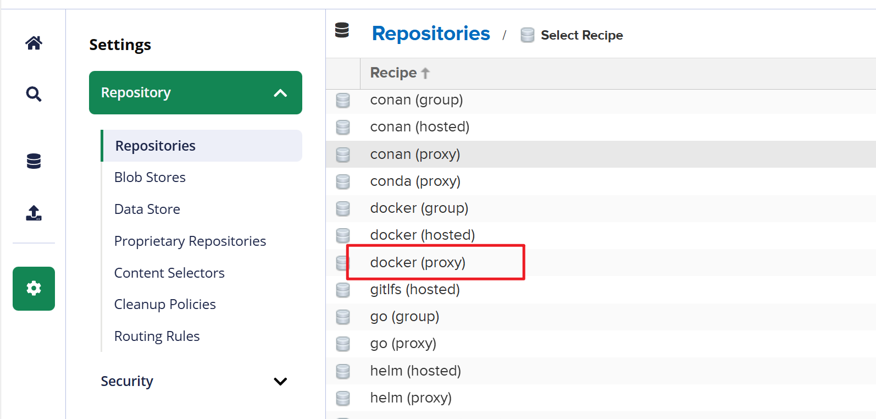Click the database icon beside conan (group)
The image size is (876, 419).
point(343,100)
